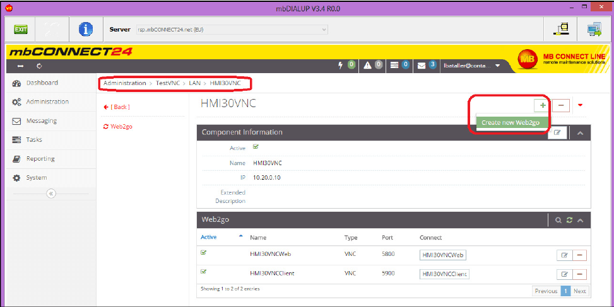
Task: Click the IP value 10.20.0.10
Action: pos(267,178)
